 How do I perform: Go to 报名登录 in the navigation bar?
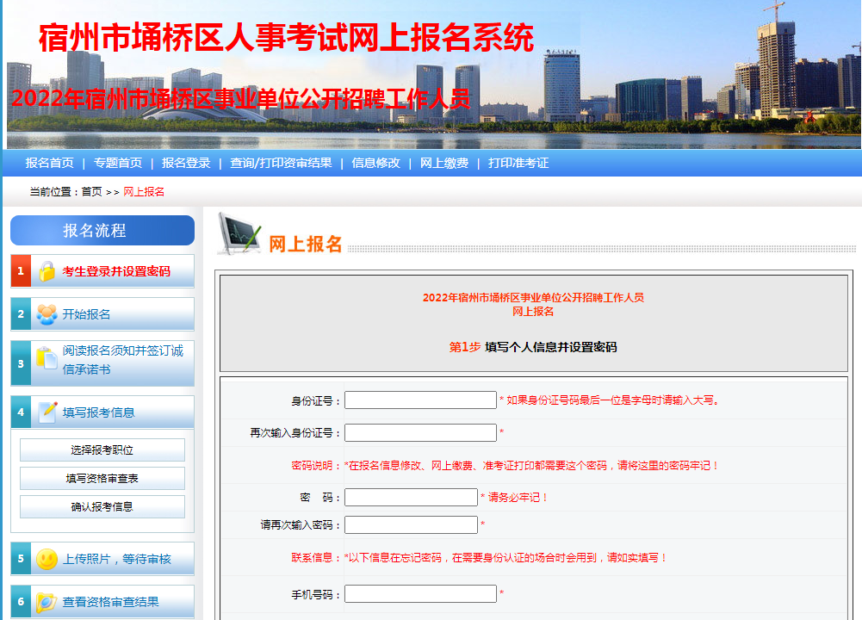click(186, 164)
